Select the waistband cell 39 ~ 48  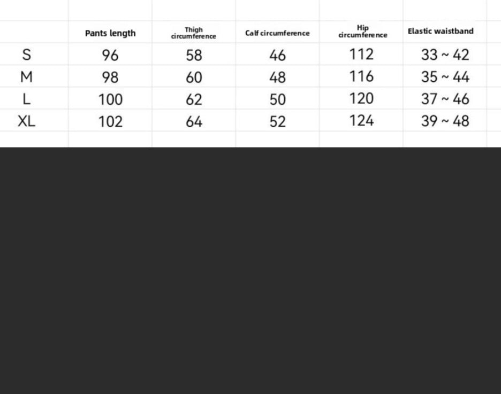pyautogui.click(x=445, y=121)
